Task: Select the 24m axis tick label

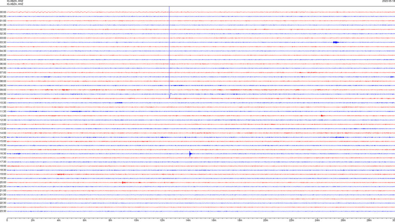Action: pos(317,220)
